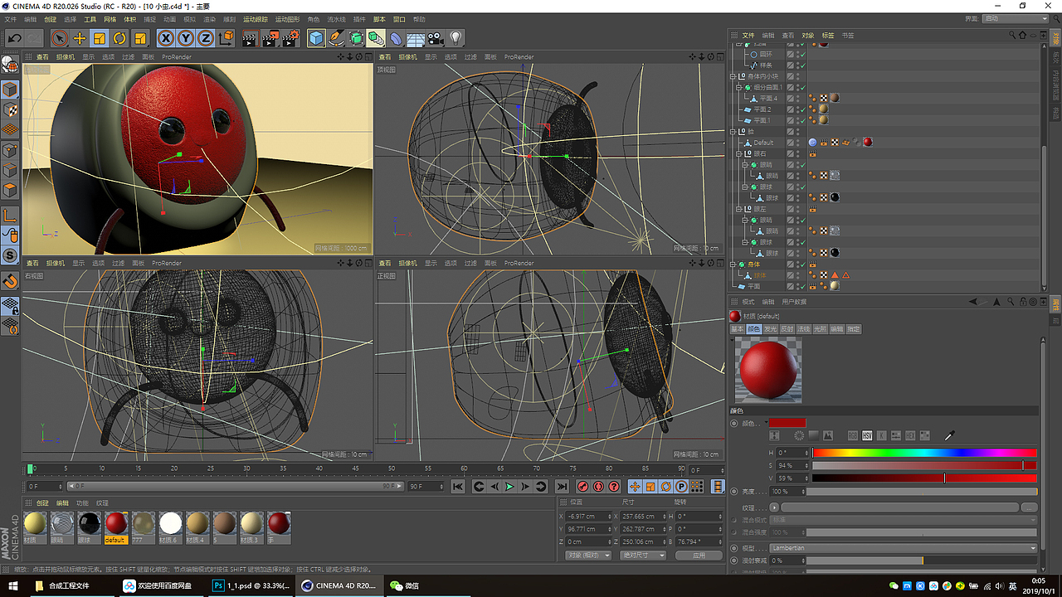Click the Light bulb icon

(x=455, y=38)
